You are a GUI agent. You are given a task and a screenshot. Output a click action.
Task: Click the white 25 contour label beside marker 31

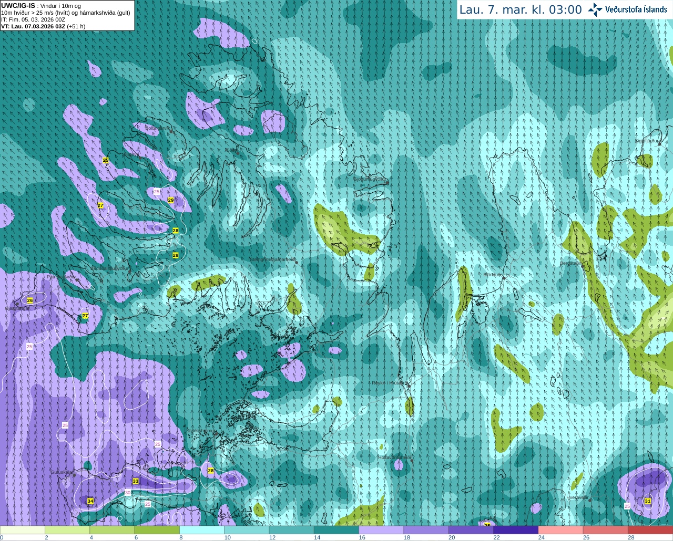pos(627,506)
